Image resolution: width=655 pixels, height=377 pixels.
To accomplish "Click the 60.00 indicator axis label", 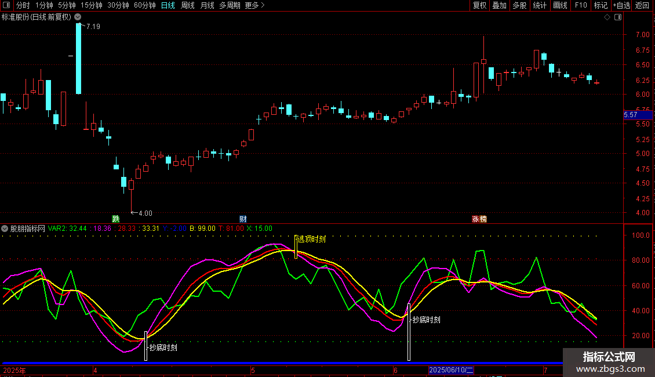I will pos(641,286).
